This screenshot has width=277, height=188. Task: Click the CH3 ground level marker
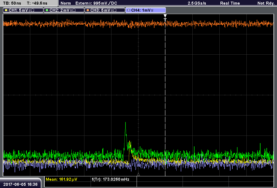pos(6,24)
